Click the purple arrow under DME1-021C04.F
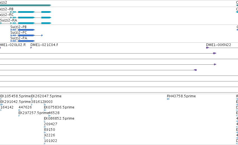The width and height of the screenshot is (238, 145). (31, 48)
